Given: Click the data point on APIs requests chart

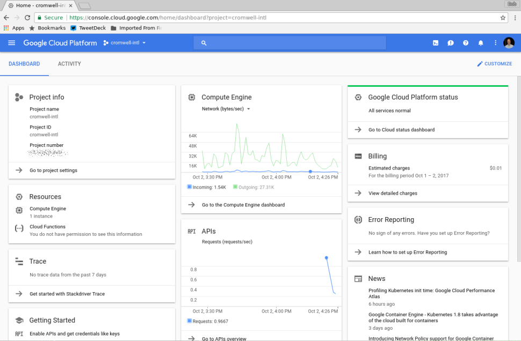Looking at the screenshot, I should pos(326,258).
